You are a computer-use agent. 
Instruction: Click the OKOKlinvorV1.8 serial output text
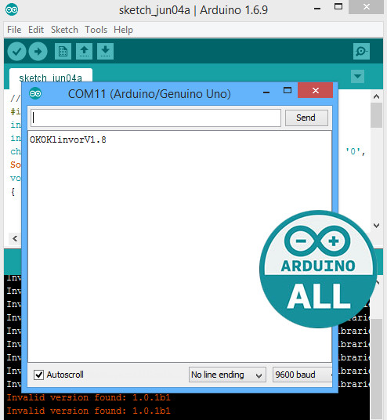coord(67,139)
